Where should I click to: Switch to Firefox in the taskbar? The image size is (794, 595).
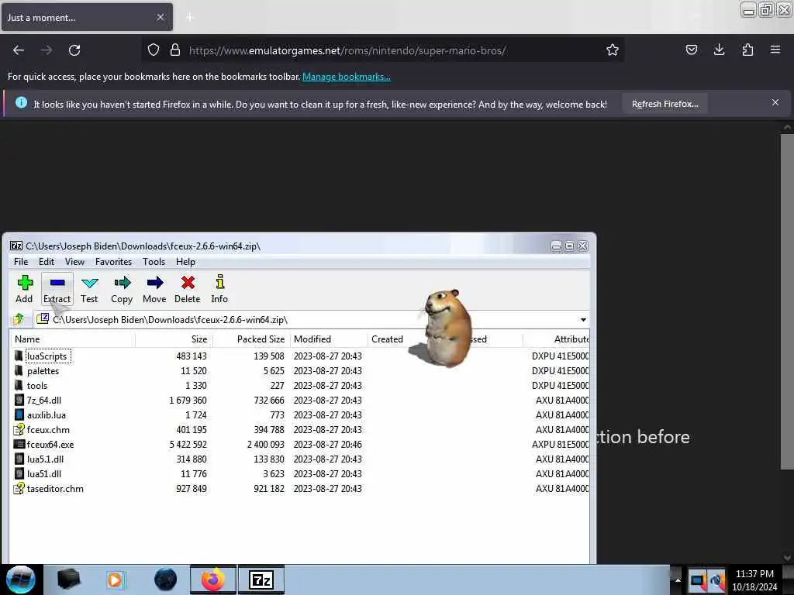point(212,580)
